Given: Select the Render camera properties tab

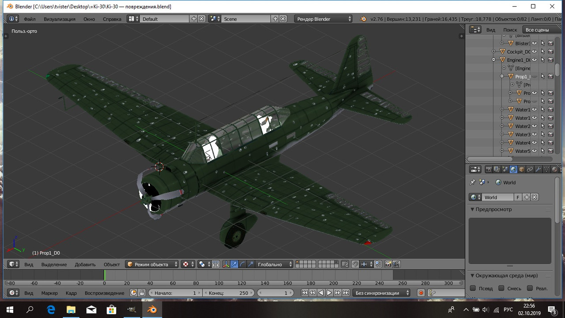Looking at the screenshot, I should pos(489,170).
